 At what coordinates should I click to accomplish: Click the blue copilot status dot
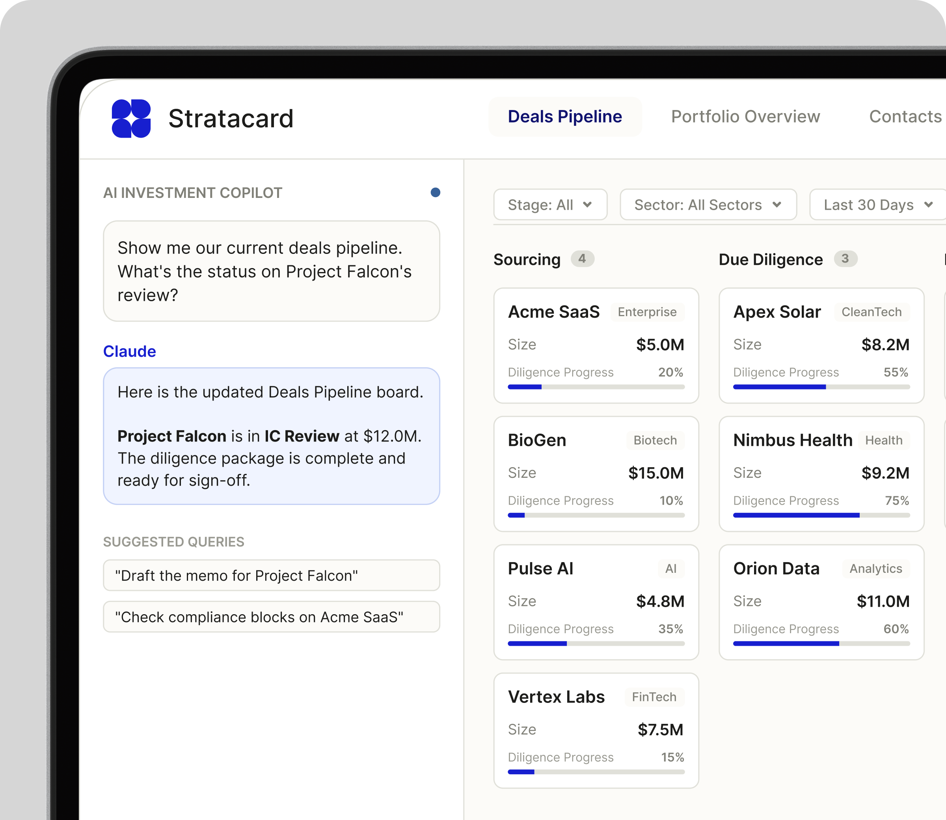[436, 193]
